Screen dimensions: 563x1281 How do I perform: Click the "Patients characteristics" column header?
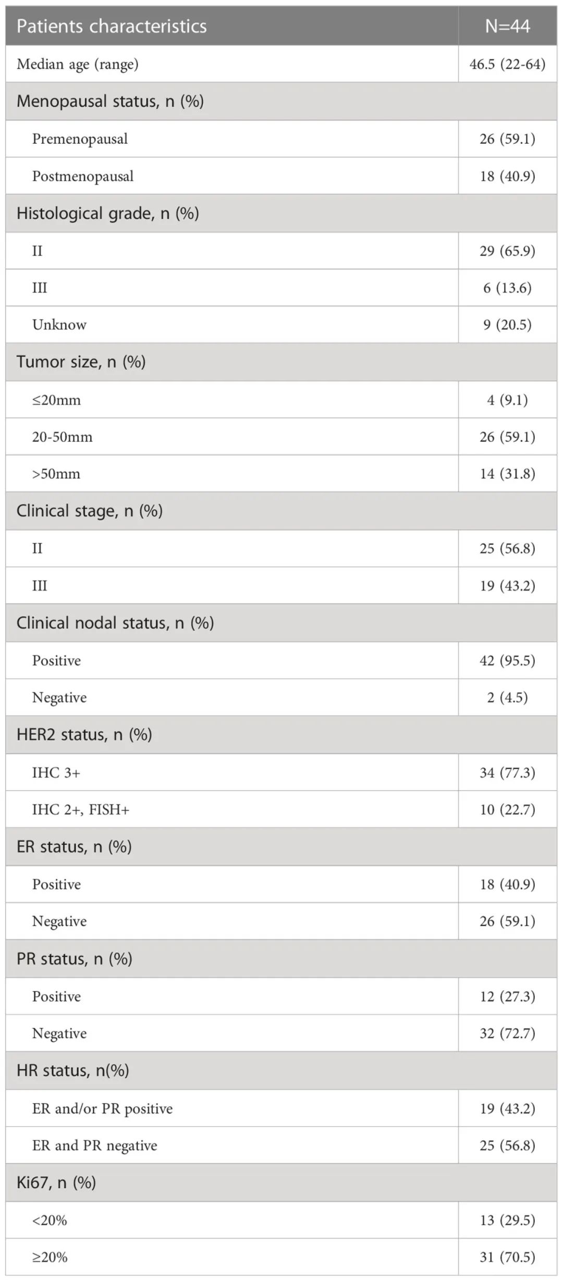[112, 26]
